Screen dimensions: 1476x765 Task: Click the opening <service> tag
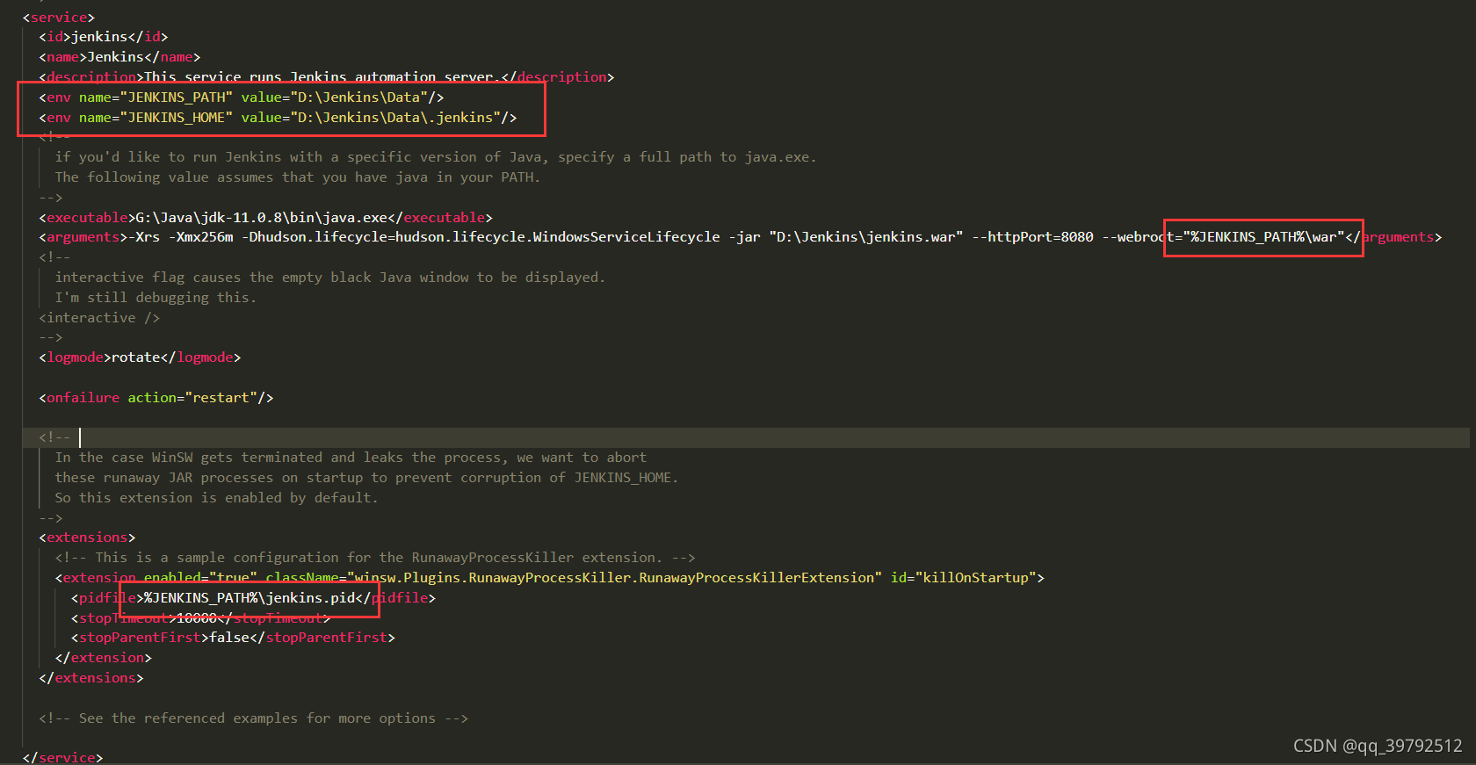coord(58,17)
